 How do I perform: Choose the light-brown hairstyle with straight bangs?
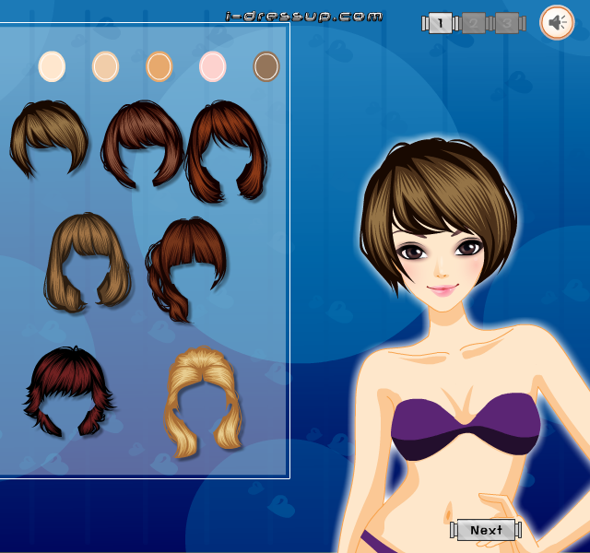88,262
